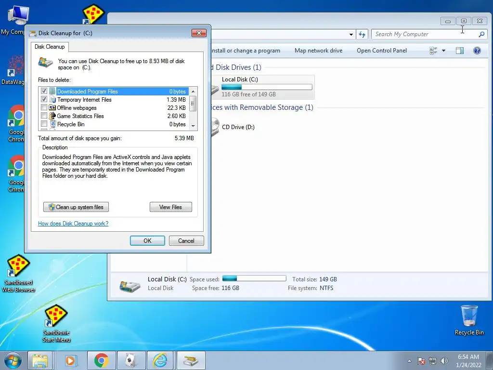
Task: Select the Downloaded Program Files row
Action: click(x=114, y=91)
